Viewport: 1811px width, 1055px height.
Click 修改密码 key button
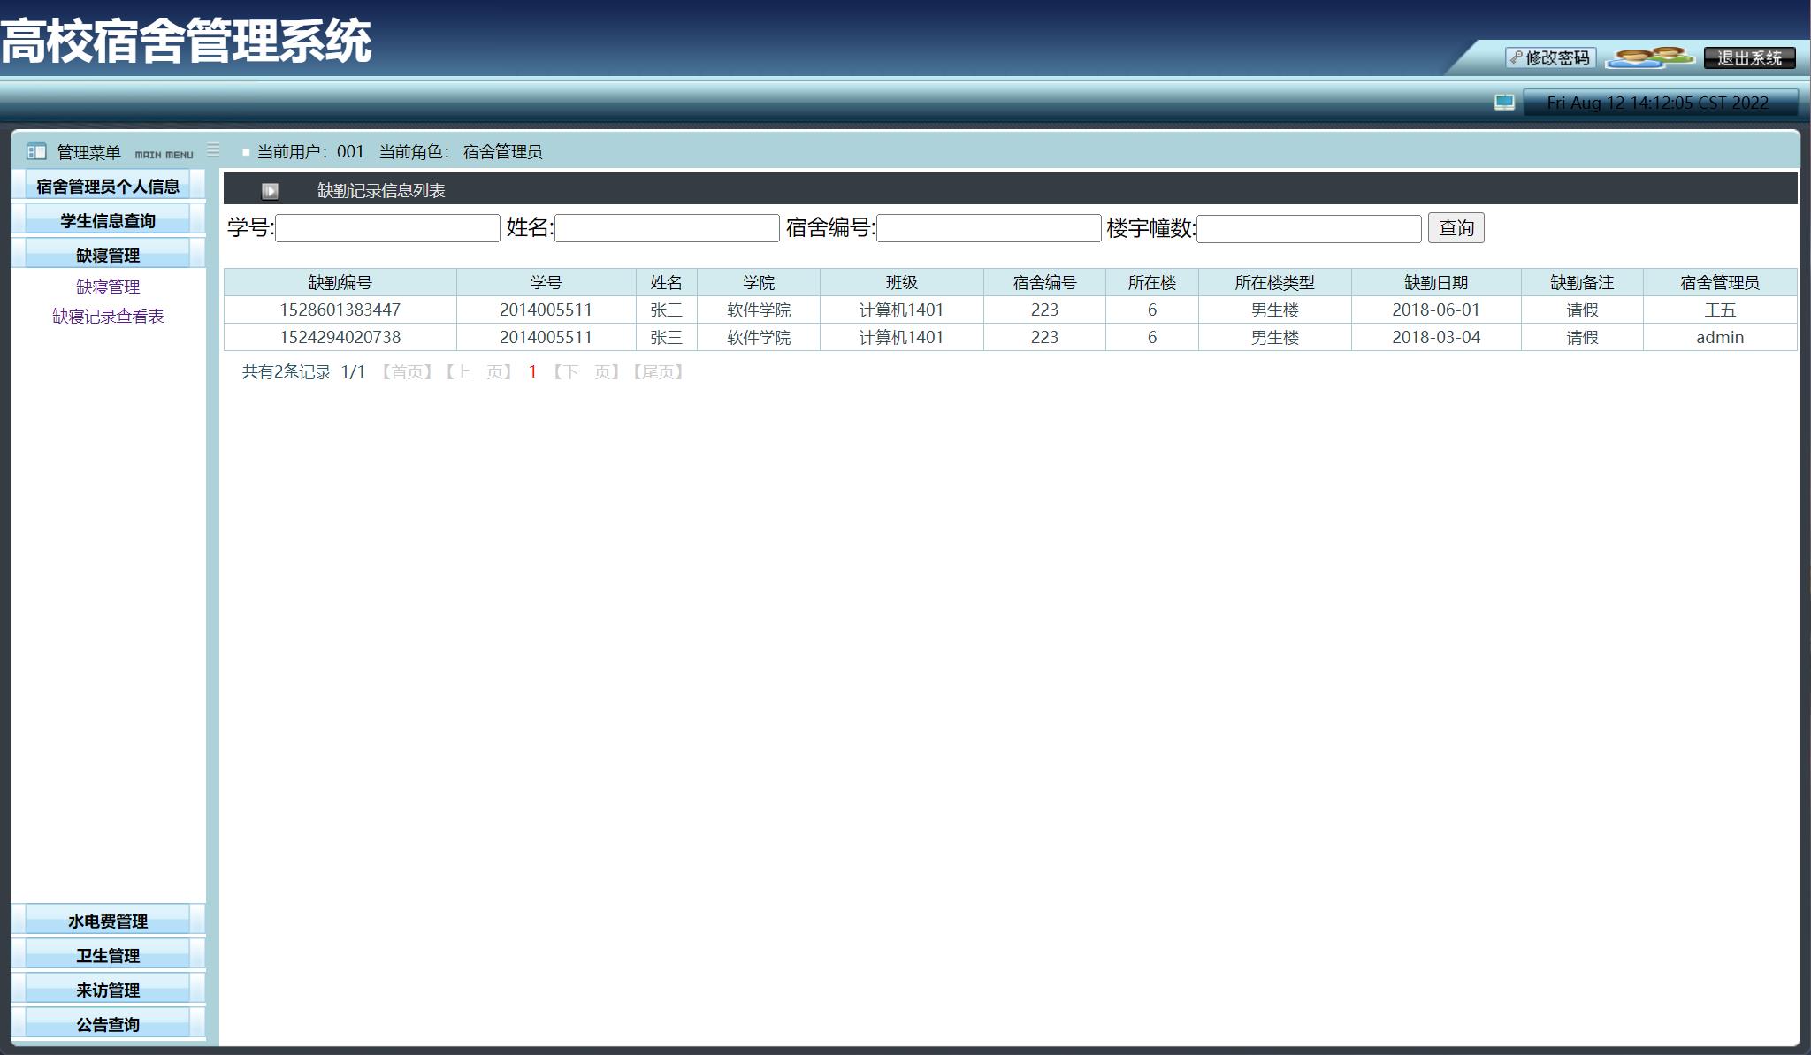(1550, 57)
